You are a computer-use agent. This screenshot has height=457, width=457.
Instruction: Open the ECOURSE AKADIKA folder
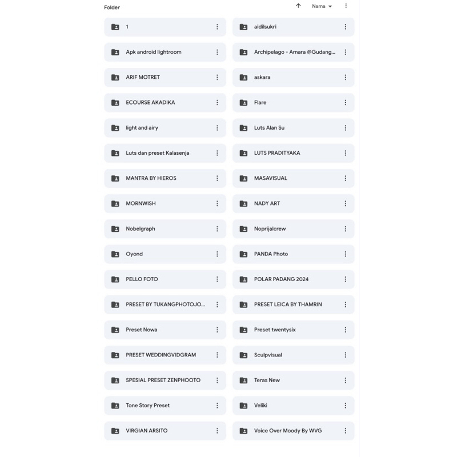tap(150, 103)
